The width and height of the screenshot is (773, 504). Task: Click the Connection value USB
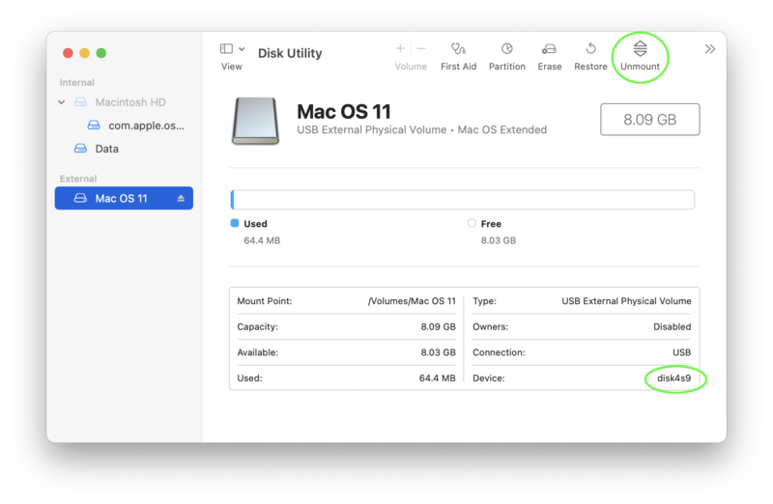681,352
